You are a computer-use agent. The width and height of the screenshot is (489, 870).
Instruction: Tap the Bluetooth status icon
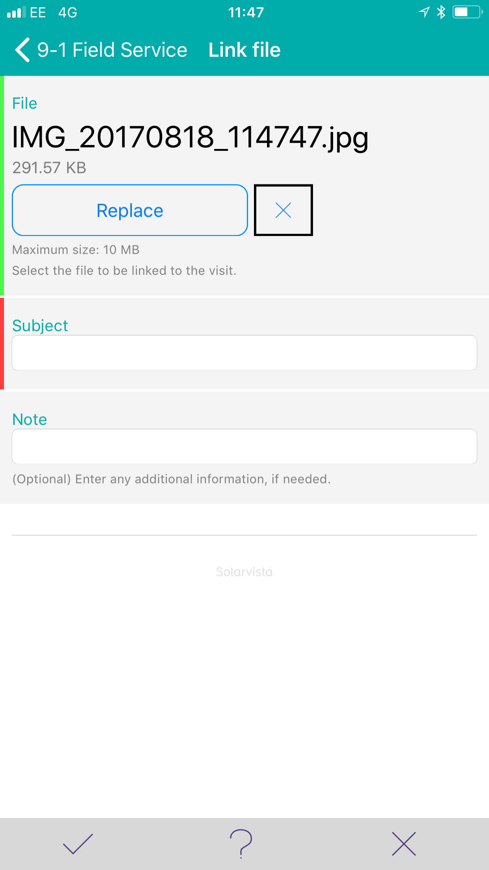point(441,12)
